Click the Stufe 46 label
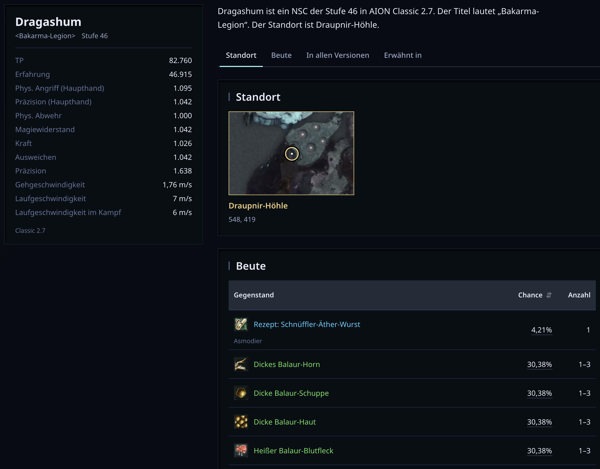Viewport: 600px width, 469px height. (94, 36)
